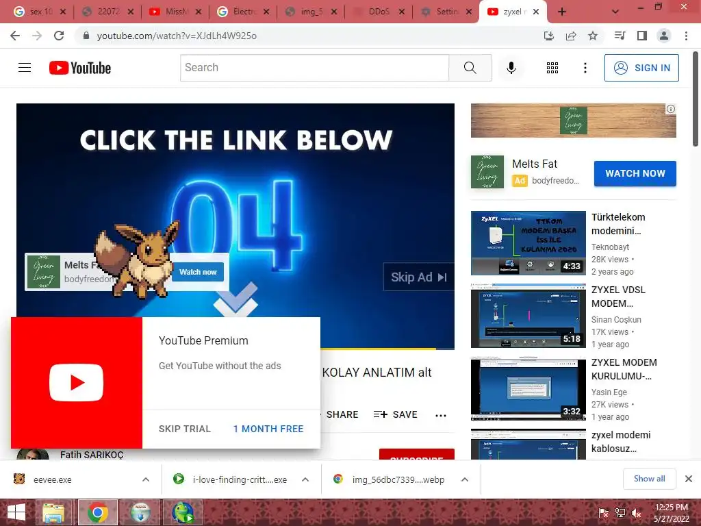View site info via padlock icon
Screen dimensions: 701x526
tap(86, 36)
